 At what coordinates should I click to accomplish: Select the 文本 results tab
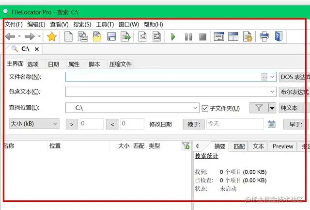coord(258,146)
